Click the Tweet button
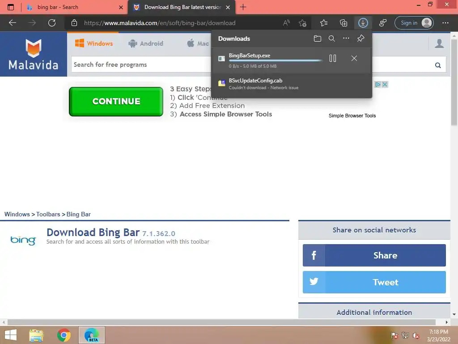 374,282
